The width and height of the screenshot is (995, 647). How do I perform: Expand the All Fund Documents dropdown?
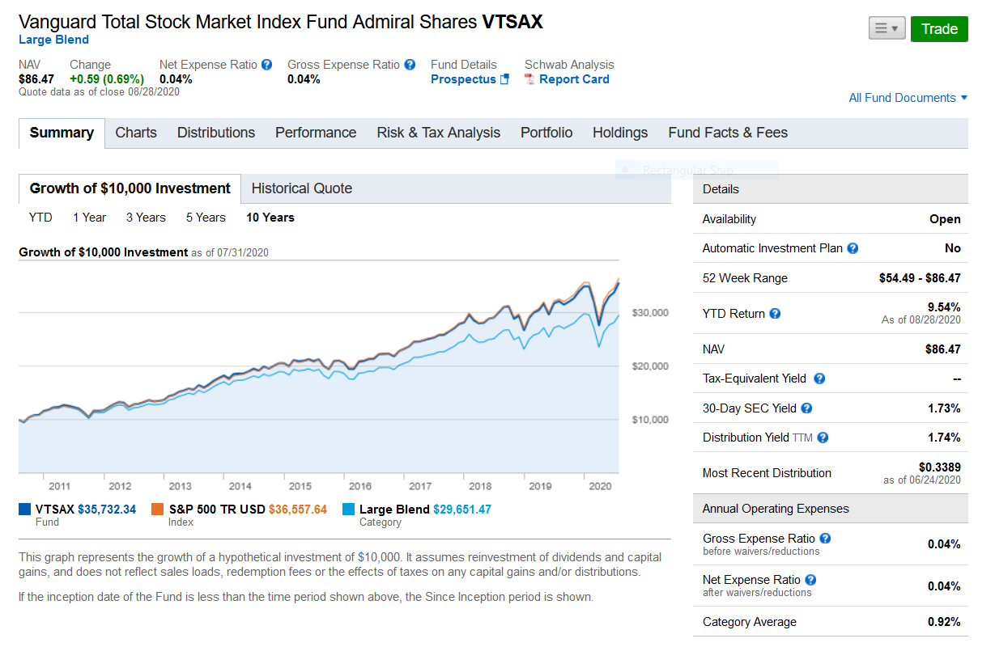[x=908, y=98]
